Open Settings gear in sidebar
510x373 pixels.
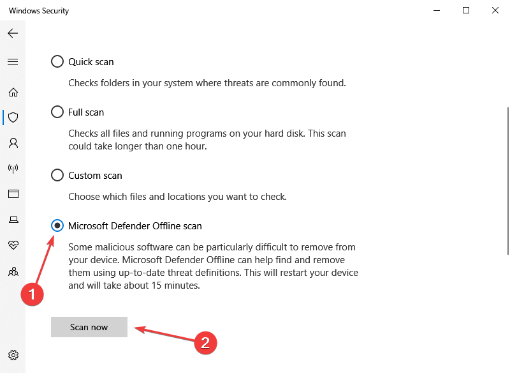13,355
